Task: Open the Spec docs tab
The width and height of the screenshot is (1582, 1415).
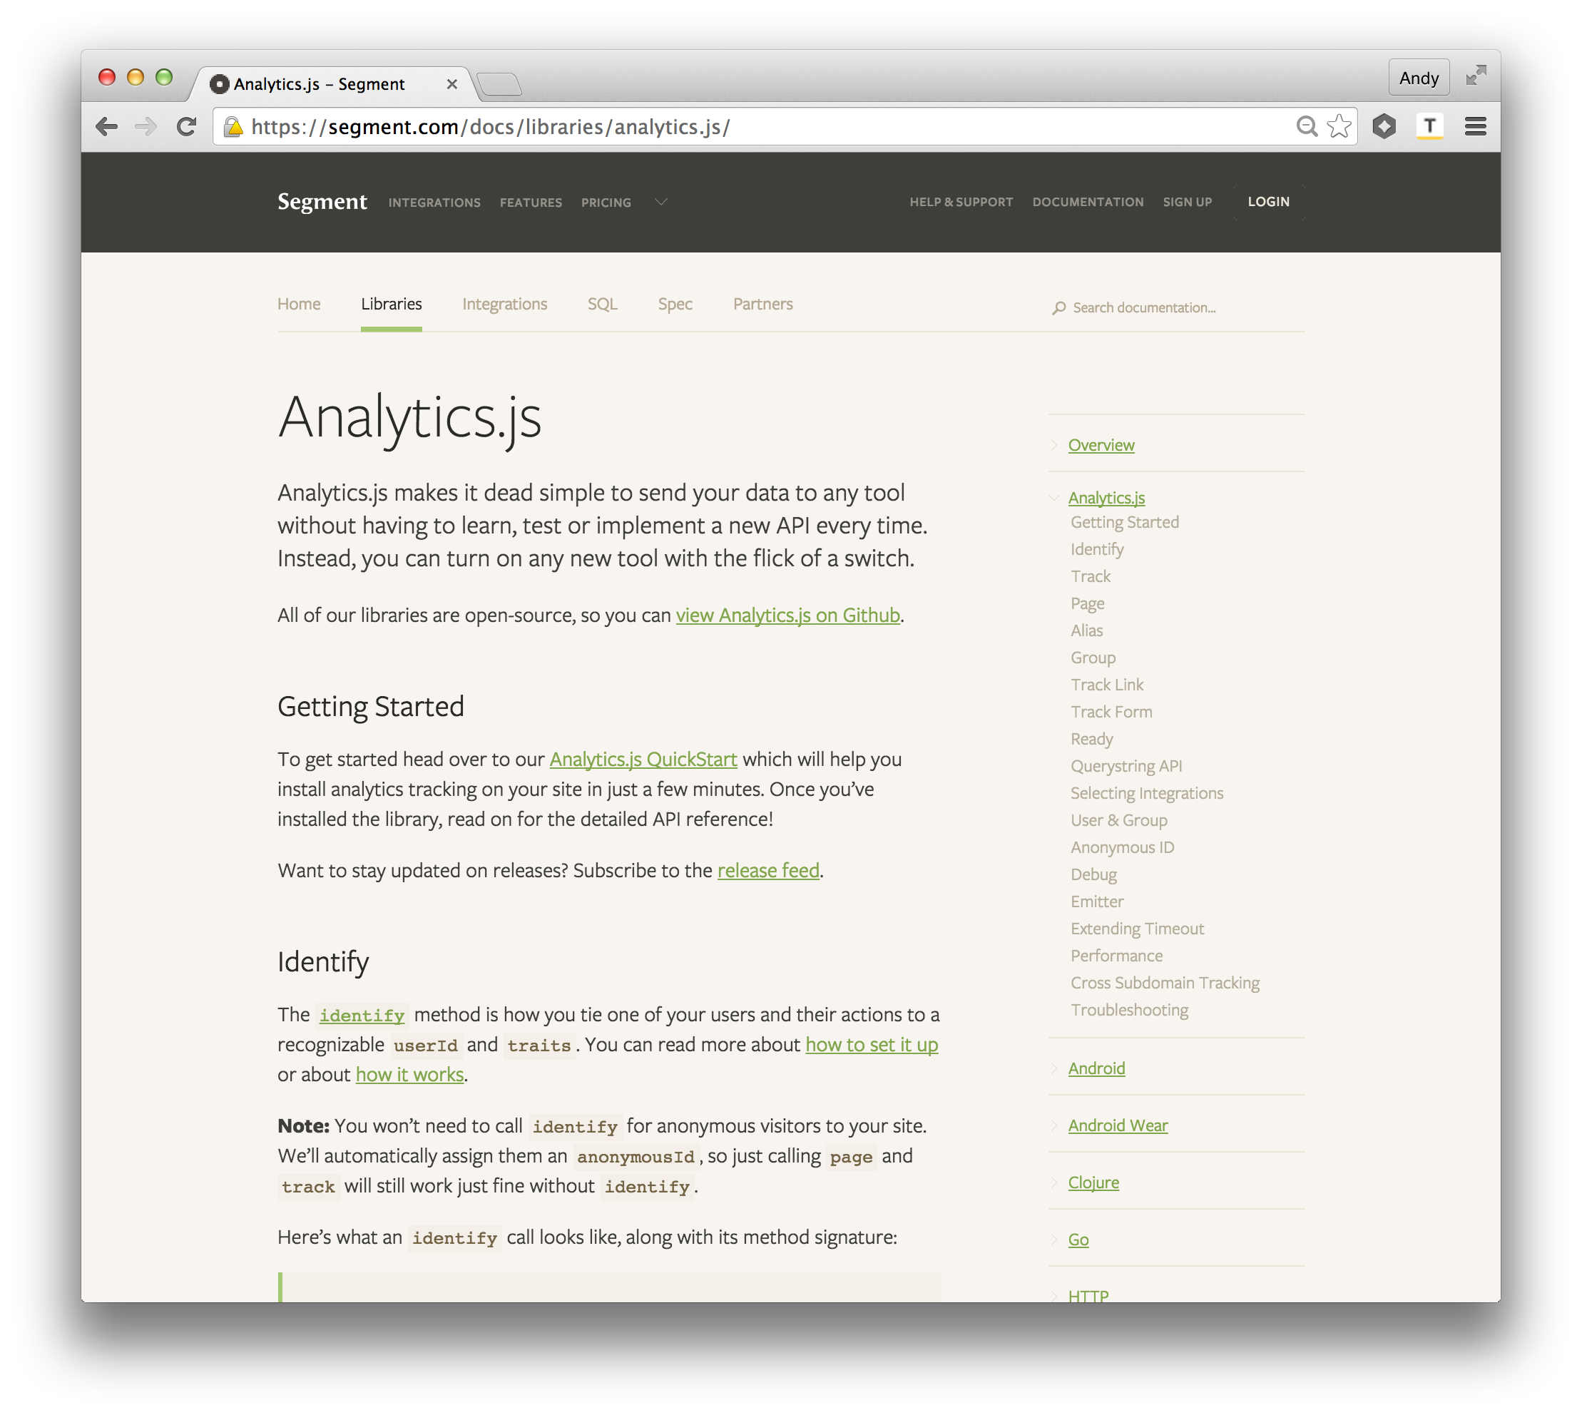Action: tap(675, 304)
